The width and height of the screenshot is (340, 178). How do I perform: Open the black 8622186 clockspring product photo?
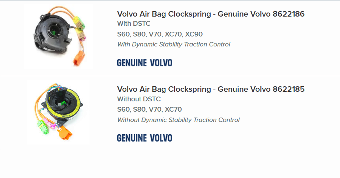point(59,36)
